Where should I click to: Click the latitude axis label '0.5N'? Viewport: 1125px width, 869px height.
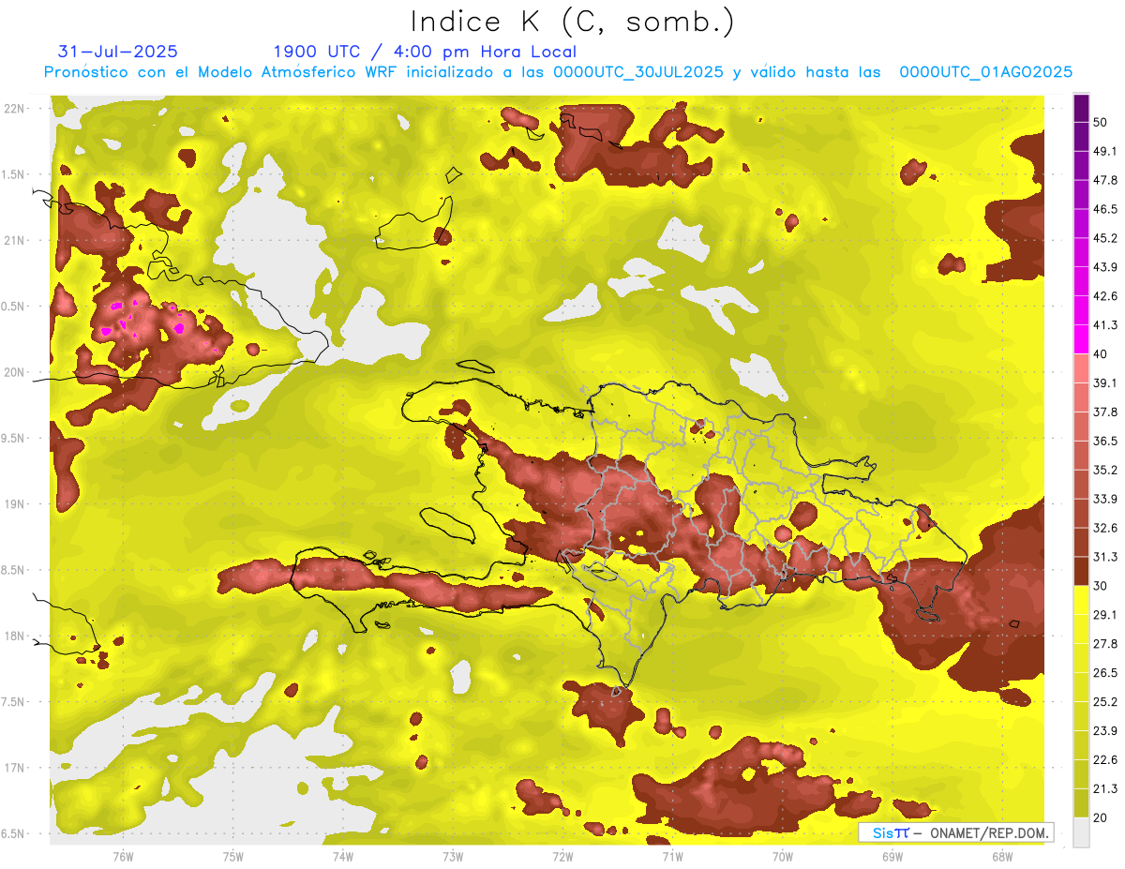point(14,307)
